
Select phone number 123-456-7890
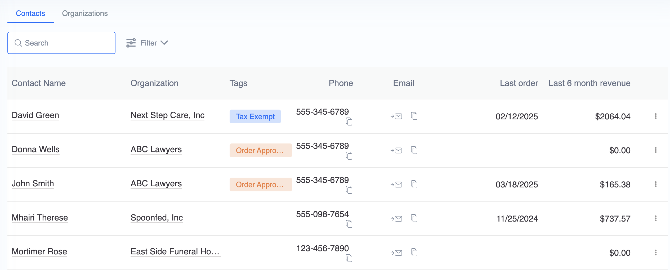coord(322,248)
